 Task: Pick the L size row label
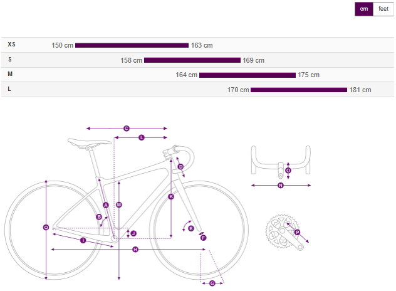[10, 90]
